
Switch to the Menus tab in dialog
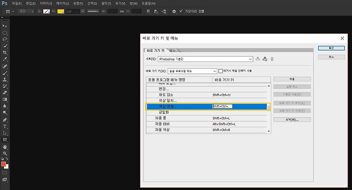tap(173, 50)
